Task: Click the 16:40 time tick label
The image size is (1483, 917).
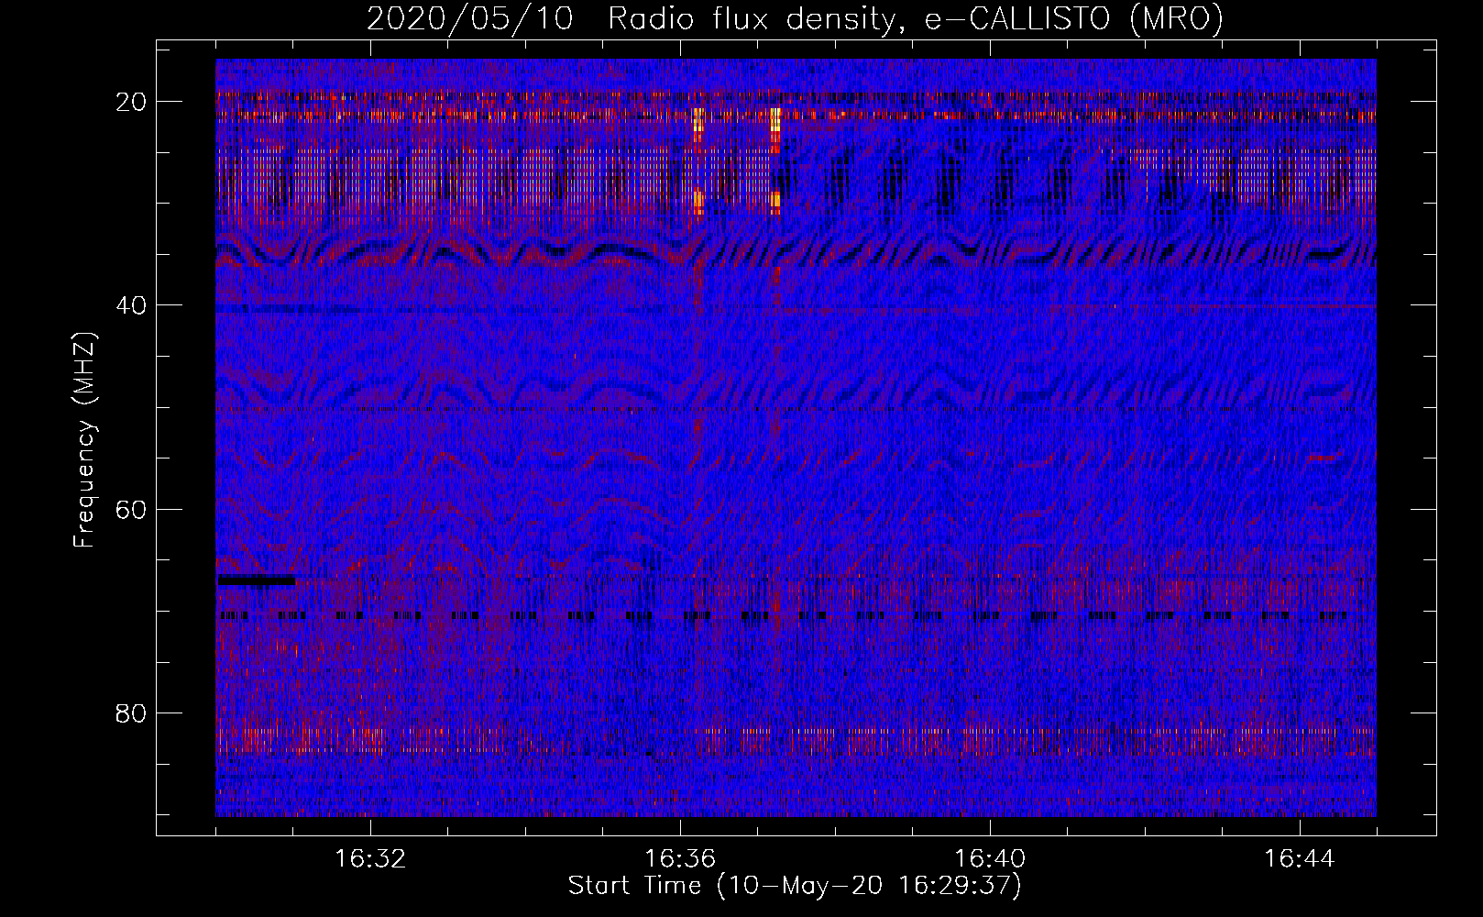Action: coord(990,859)
